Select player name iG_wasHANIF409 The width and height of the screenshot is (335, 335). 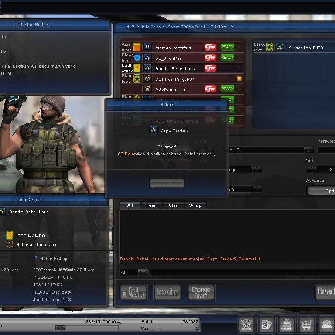point(305,48)
